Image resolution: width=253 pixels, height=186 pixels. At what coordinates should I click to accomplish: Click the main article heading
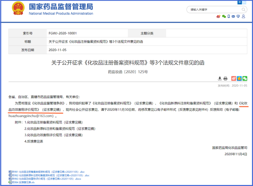[x=128, y=62]
